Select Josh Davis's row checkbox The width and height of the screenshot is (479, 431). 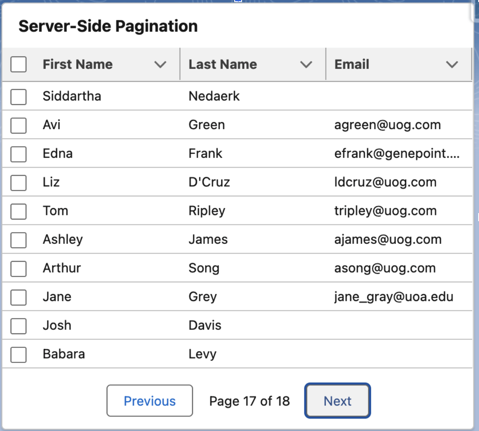pyautogui.click(x=18, y=325)
